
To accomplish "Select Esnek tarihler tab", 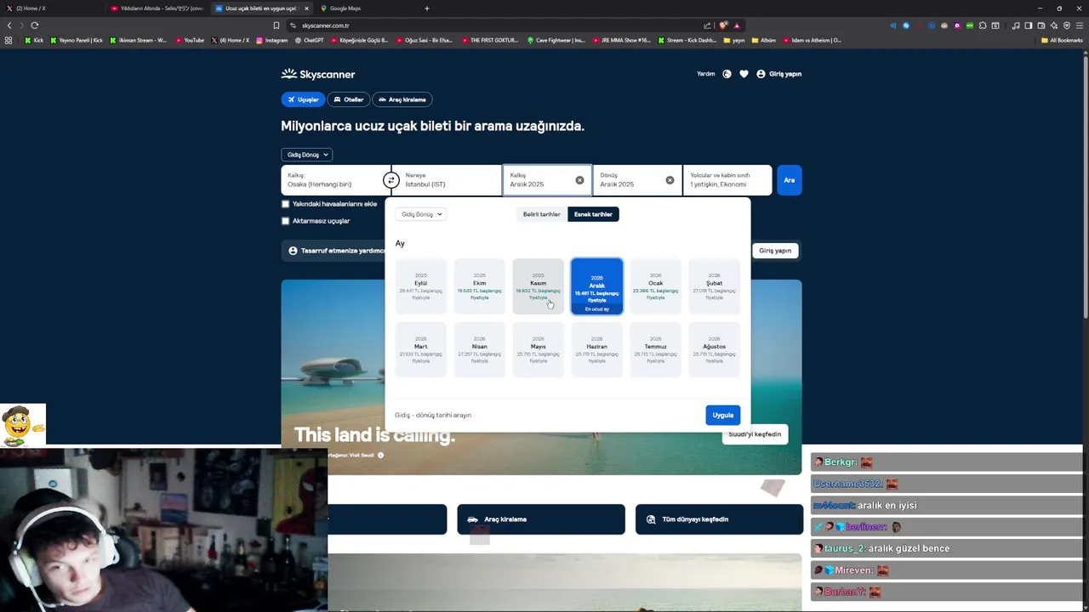I will (593, 214).
